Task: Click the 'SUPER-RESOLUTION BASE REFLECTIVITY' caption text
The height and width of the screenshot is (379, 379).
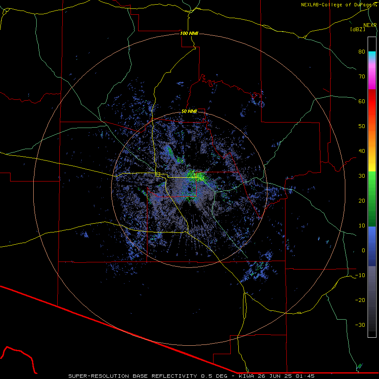Action: 133,376
